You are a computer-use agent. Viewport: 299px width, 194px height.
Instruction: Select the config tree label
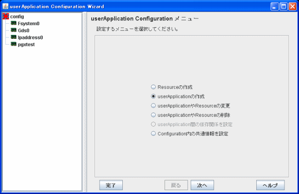click(x=17, y=16)
